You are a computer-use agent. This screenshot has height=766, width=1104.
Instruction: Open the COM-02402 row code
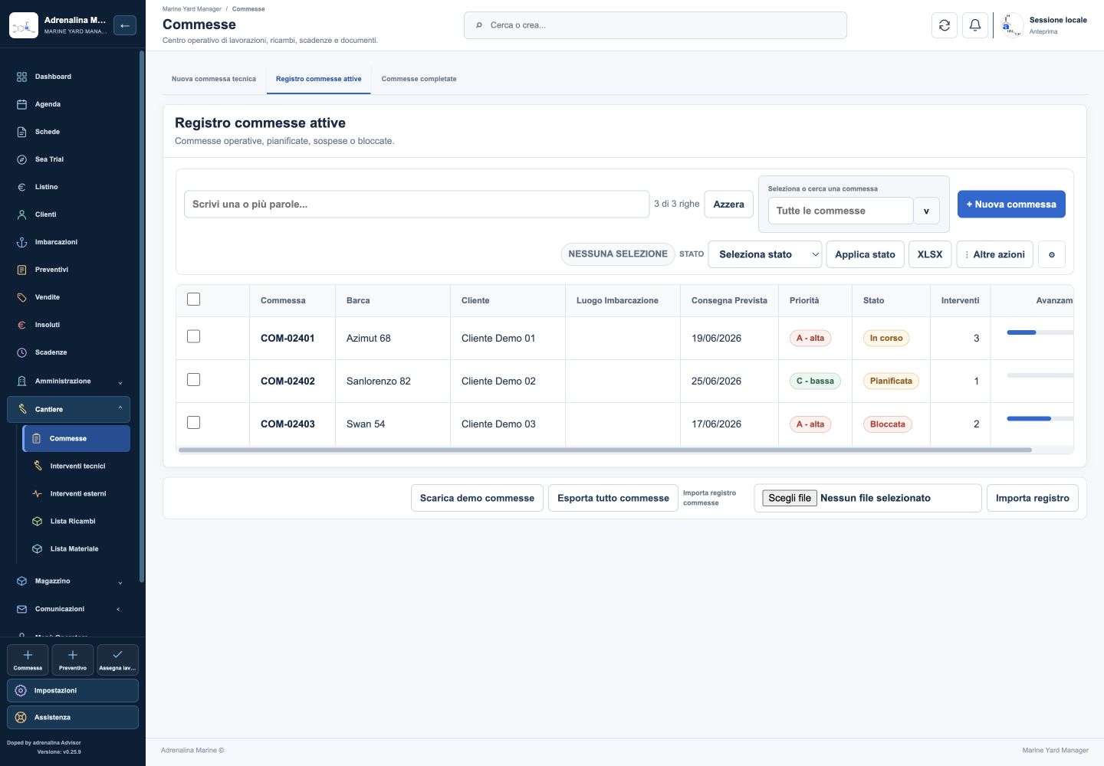(287, 381)
